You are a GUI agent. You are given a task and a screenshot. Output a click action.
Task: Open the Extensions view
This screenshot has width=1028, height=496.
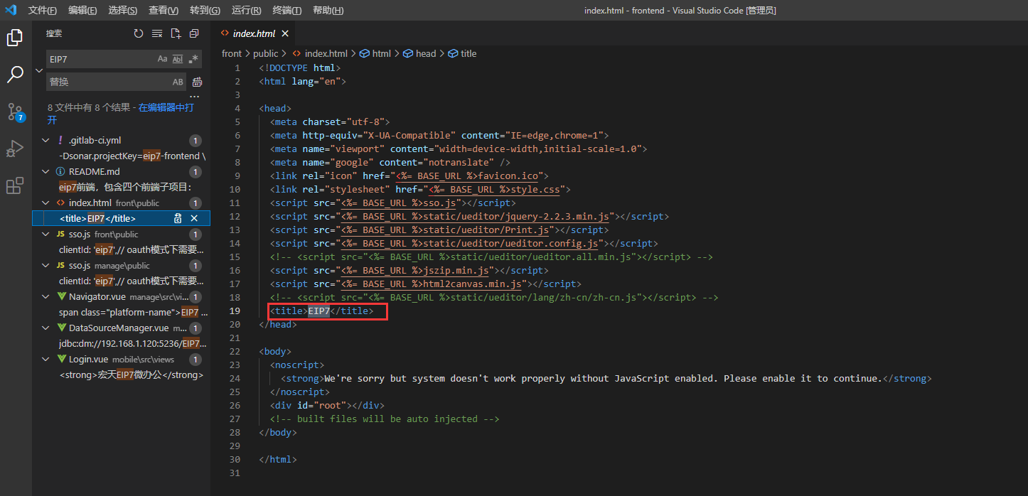(x=15, y=186)
